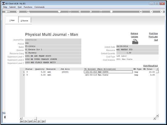This screenshot has width=167, height=125.
Task: Select GL Account field 101-01-010 MAN COSTS
Action: coord(108,72)
